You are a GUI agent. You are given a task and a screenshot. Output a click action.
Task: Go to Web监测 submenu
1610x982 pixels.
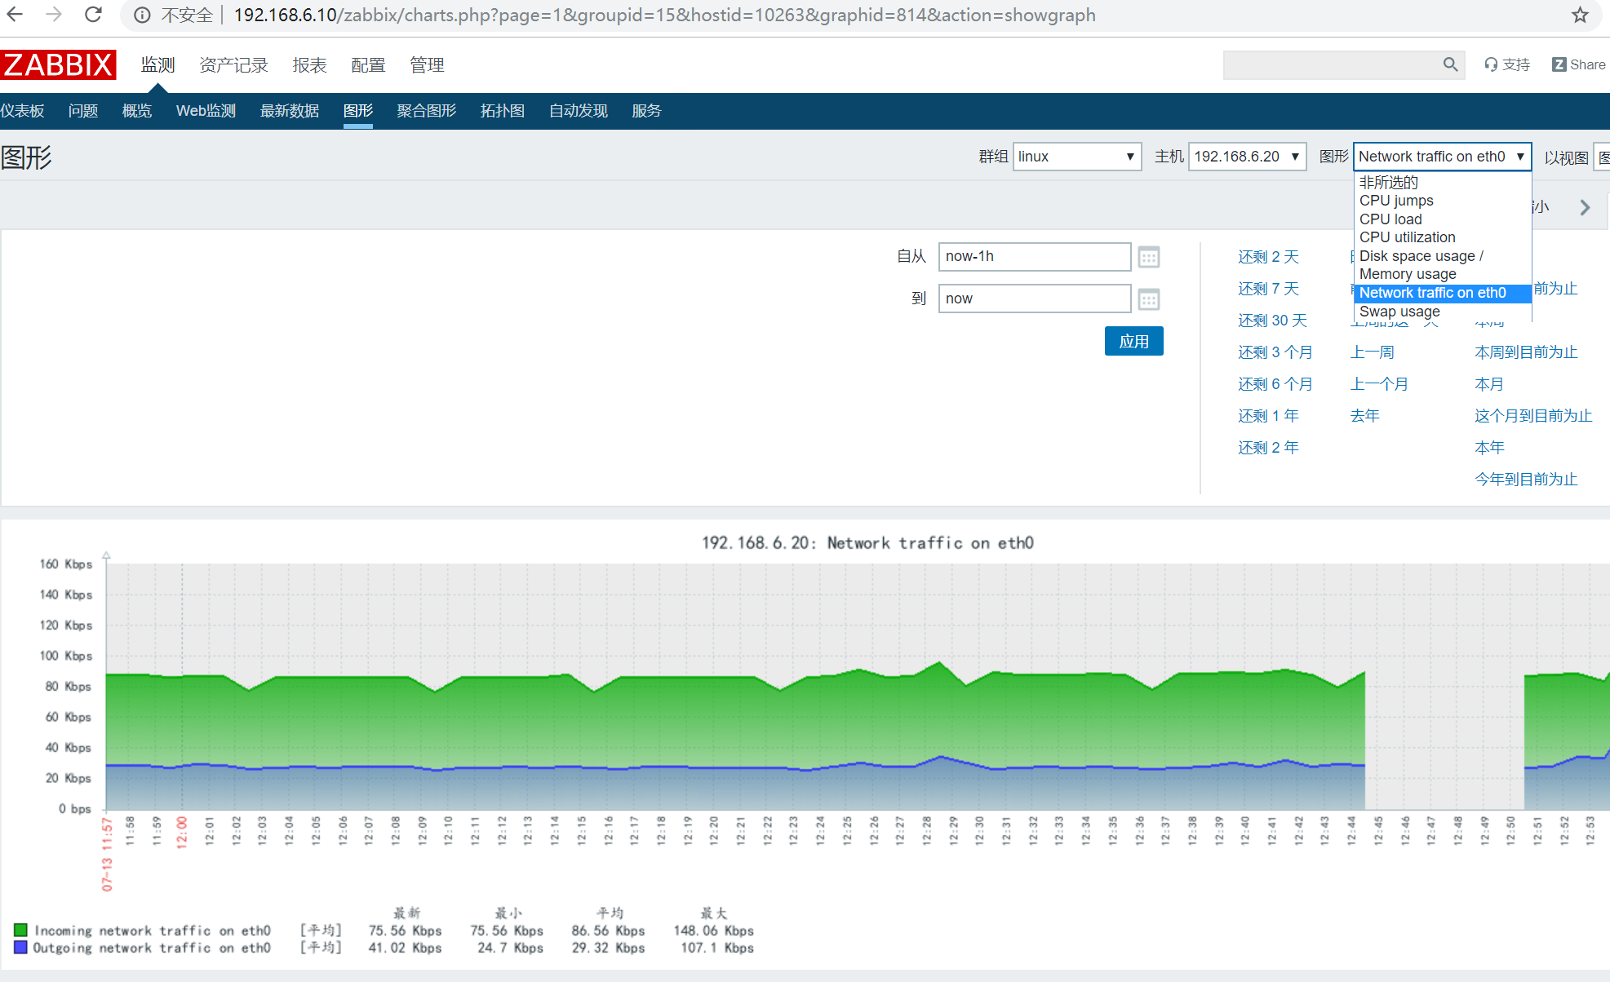(x=206, y=111)
